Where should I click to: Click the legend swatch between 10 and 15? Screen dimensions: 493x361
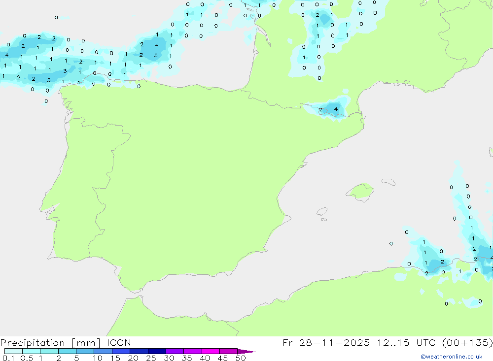click(x=103, y=351)
